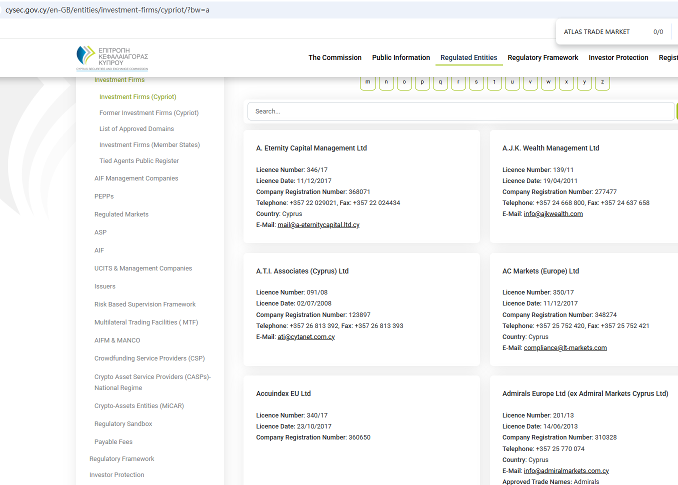Viewport: 678px width, 485px height.
Task: Go to List of Approved Domains
Action: tap(136, 129)
